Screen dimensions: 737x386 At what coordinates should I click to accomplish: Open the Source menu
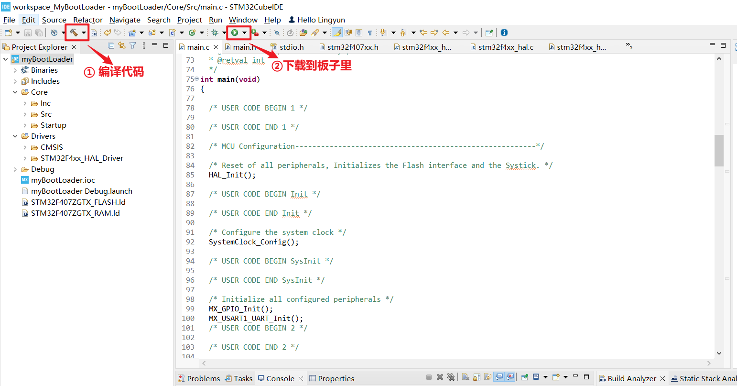pyautogui.click(x=54, y=20)
